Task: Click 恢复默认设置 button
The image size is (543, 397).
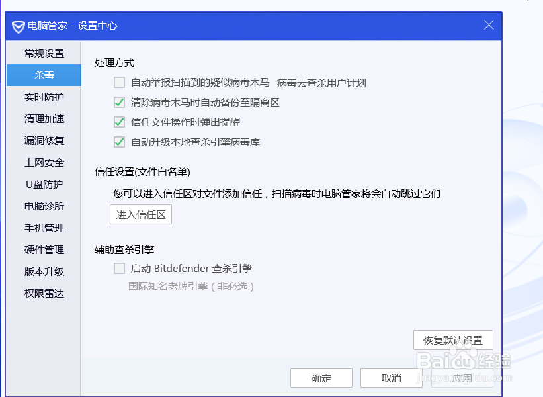Action: point(453,340)
